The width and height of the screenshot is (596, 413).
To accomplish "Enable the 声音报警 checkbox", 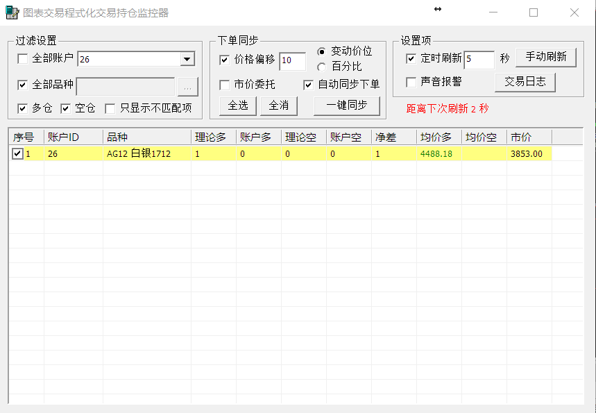I will [x=411, y=82].
